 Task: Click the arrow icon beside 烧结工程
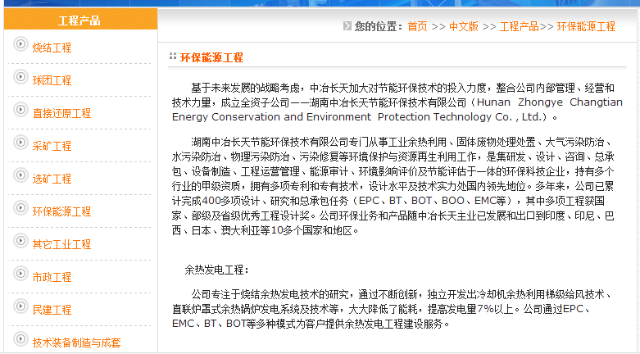point(20,43)
